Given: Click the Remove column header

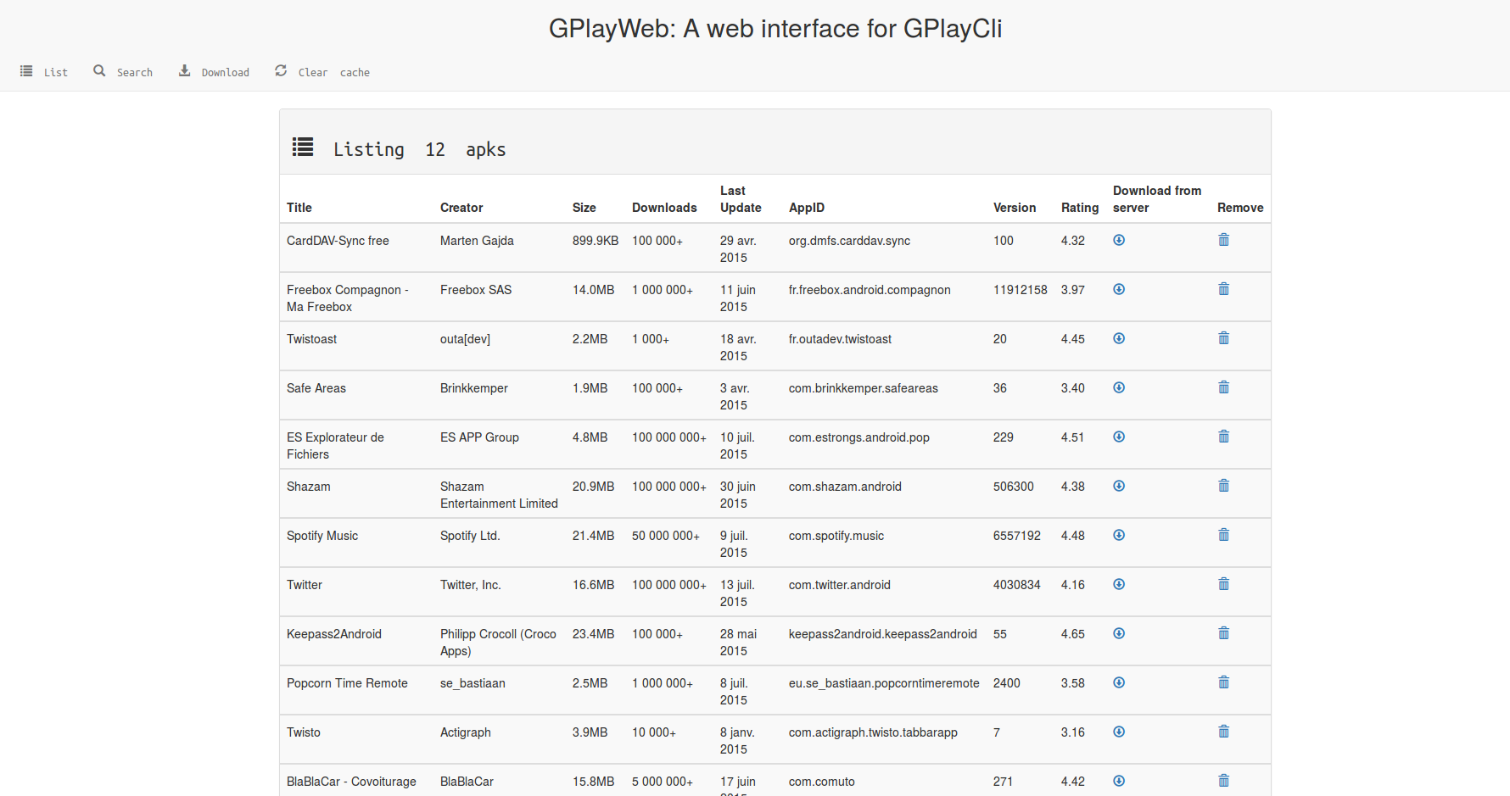Looking at the screenshot, I should pos(1240,208).
